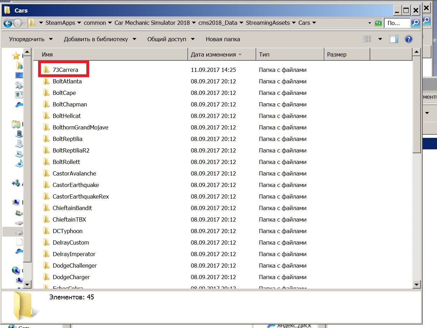437x328 pixels.
Task: Select the CastorEarthquakeRex folder name
Action: click(x=81, y=196)
